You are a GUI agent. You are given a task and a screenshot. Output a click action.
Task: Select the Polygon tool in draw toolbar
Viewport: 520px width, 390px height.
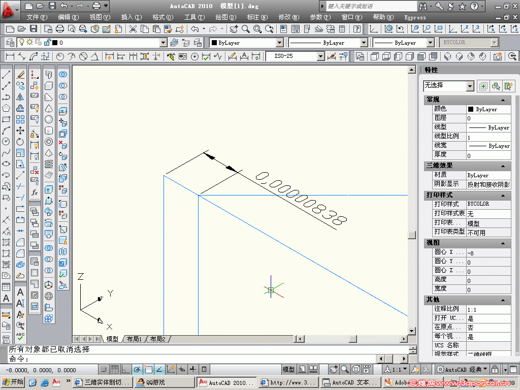[6, 108]
